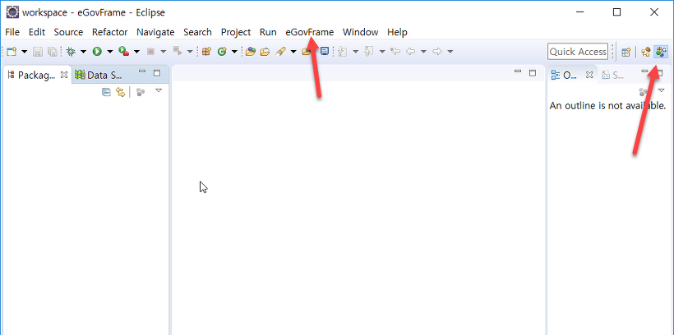The image size is (674, 335).
Task: Open the Project menu
Action: click(236, 32)
